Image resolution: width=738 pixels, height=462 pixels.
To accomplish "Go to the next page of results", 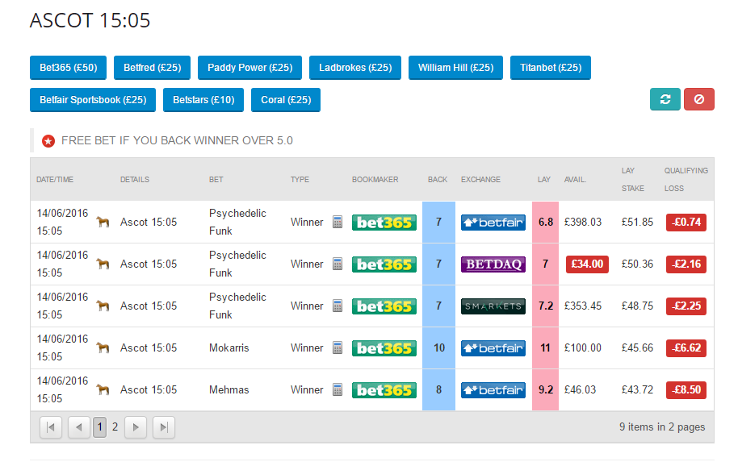I will coord(136,427).
